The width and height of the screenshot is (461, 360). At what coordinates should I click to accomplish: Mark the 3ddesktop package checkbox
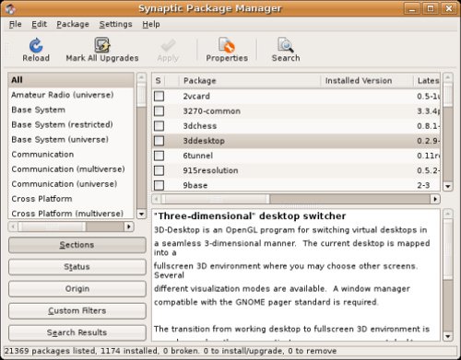coord(159,141)
